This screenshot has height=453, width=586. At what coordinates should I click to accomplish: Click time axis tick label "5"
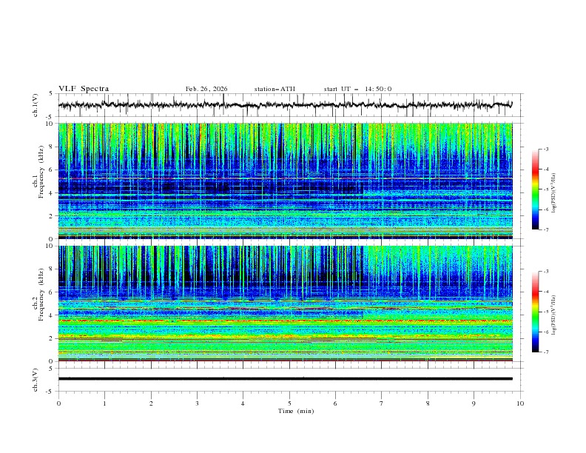[289, 403]
